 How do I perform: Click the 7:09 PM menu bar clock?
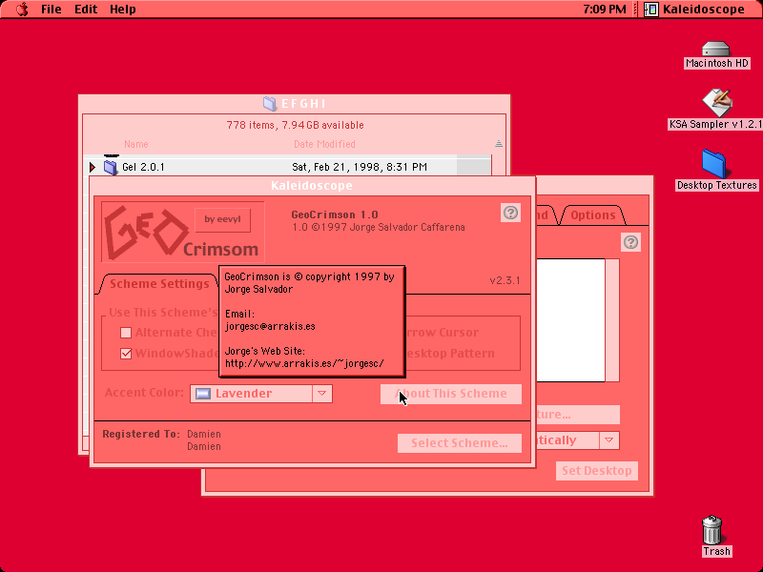605,10
